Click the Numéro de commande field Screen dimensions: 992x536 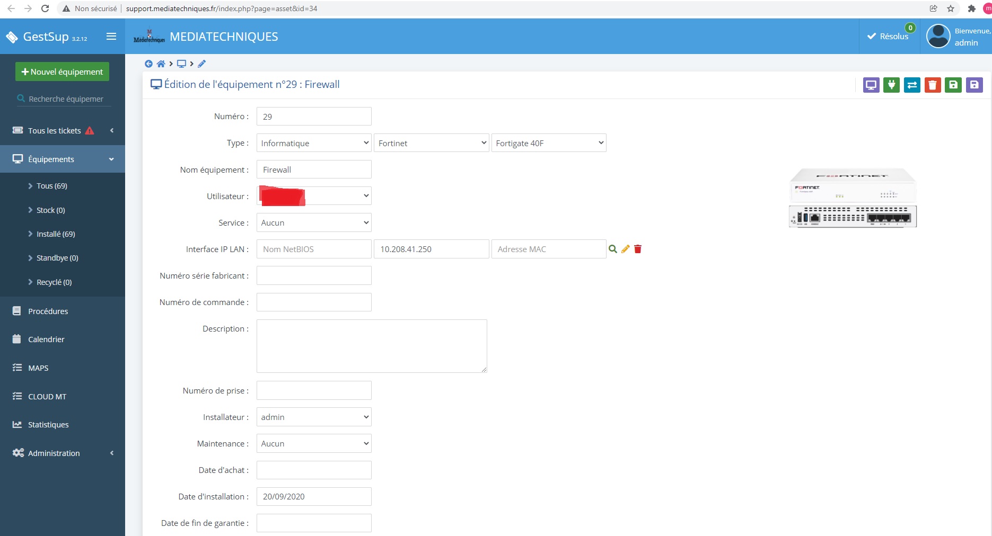[314, 302]
